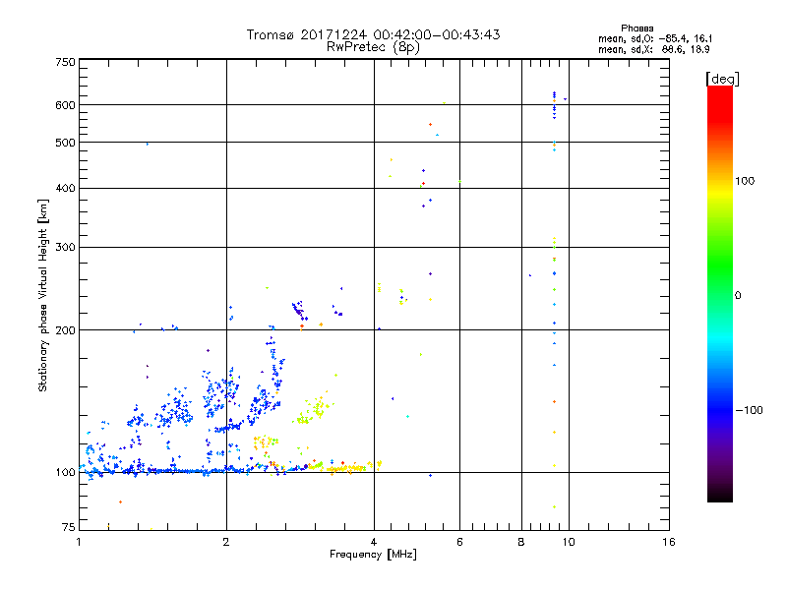This screenshot has width=787, height=590.
Task: Click the RwPretec (8p) subtitle
Action: tap(373, 47)
